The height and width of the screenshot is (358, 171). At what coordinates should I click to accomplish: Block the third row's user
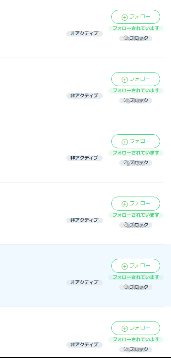click(x=135, y=163)
